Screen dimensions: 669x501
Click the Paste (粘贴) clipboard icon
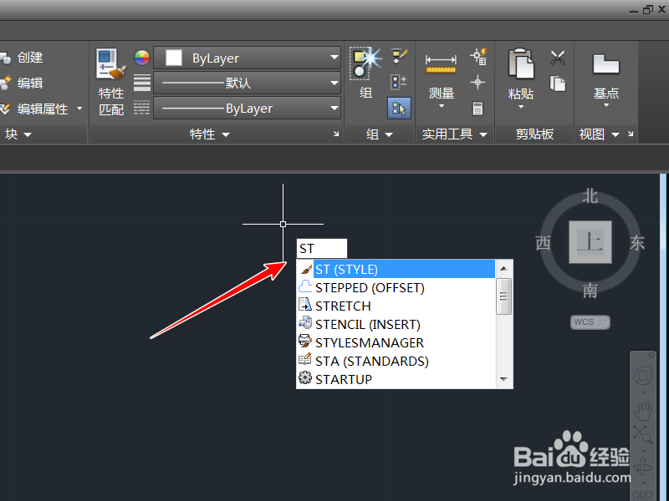(521, 64)
